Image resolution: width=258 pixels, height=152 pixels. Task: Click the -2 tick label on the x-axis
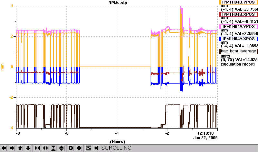(167, 133)
